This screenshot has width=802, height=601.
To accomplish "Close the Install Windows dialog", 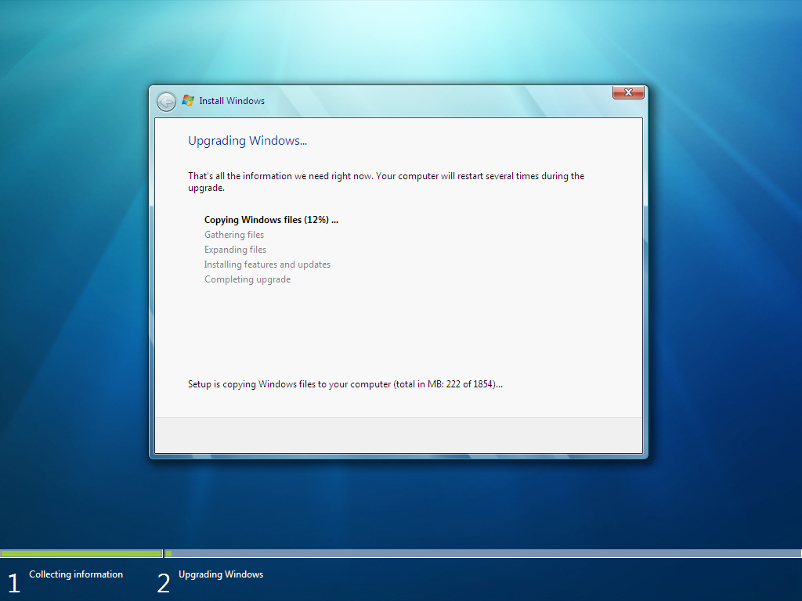I will click(628, 92).
